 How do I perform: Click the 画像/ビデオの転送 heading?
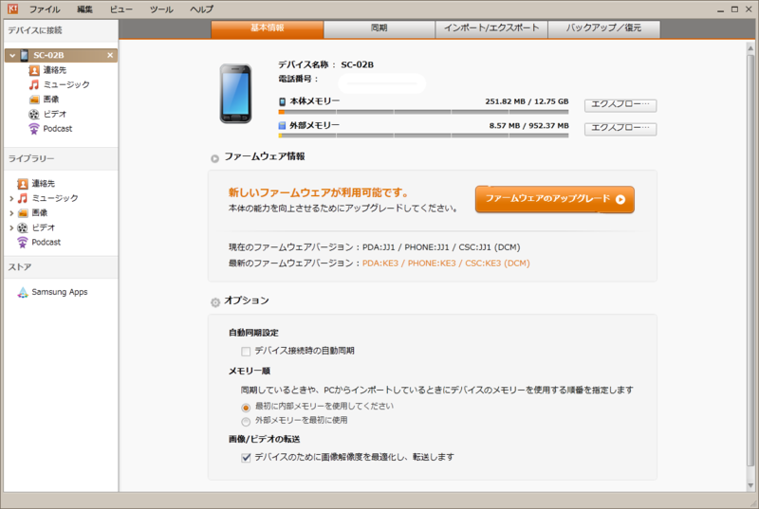pos(265,440)
